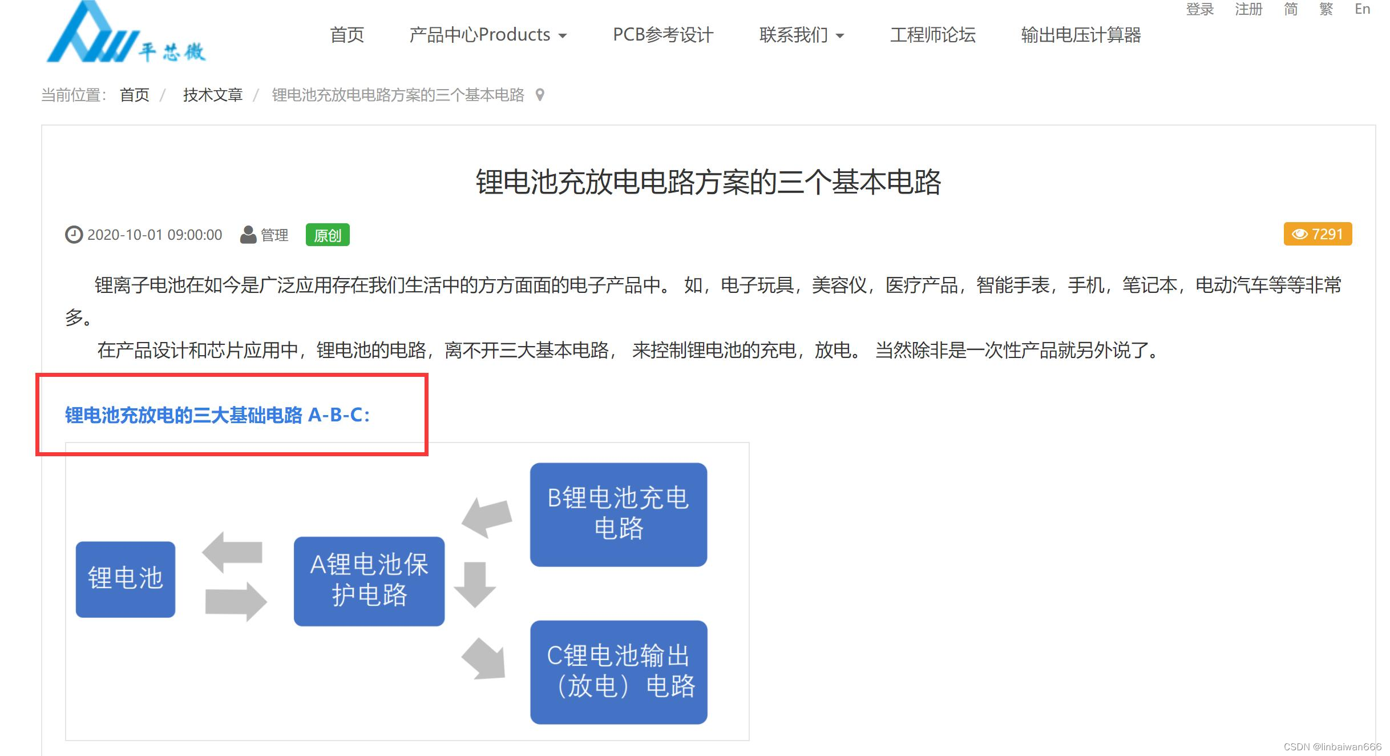Click the 登录 login link
The image size is (1390, 756).
tap(1199, 9)
